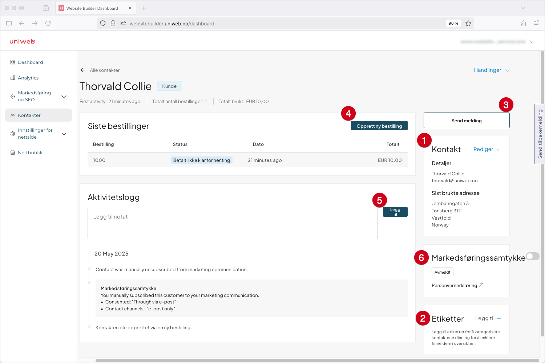
Task: Click the browser forward arrow
Action: 35,23
